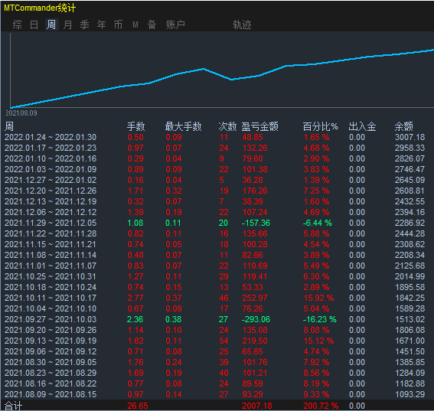Open the 币 currency tab
The image size is (434, 411).
(118, 24)
